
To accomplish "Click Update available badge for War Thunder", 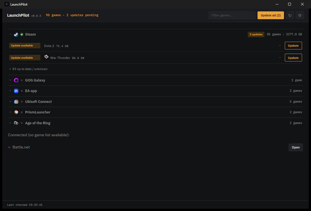I will 25,58.
